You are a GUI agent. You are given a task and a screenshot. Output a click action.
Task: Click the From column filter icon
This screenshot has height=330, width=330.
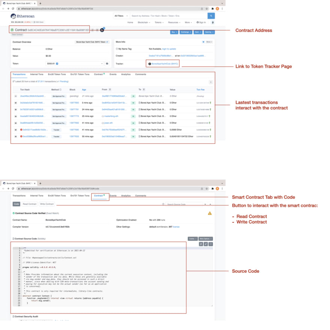coord(110,90)
